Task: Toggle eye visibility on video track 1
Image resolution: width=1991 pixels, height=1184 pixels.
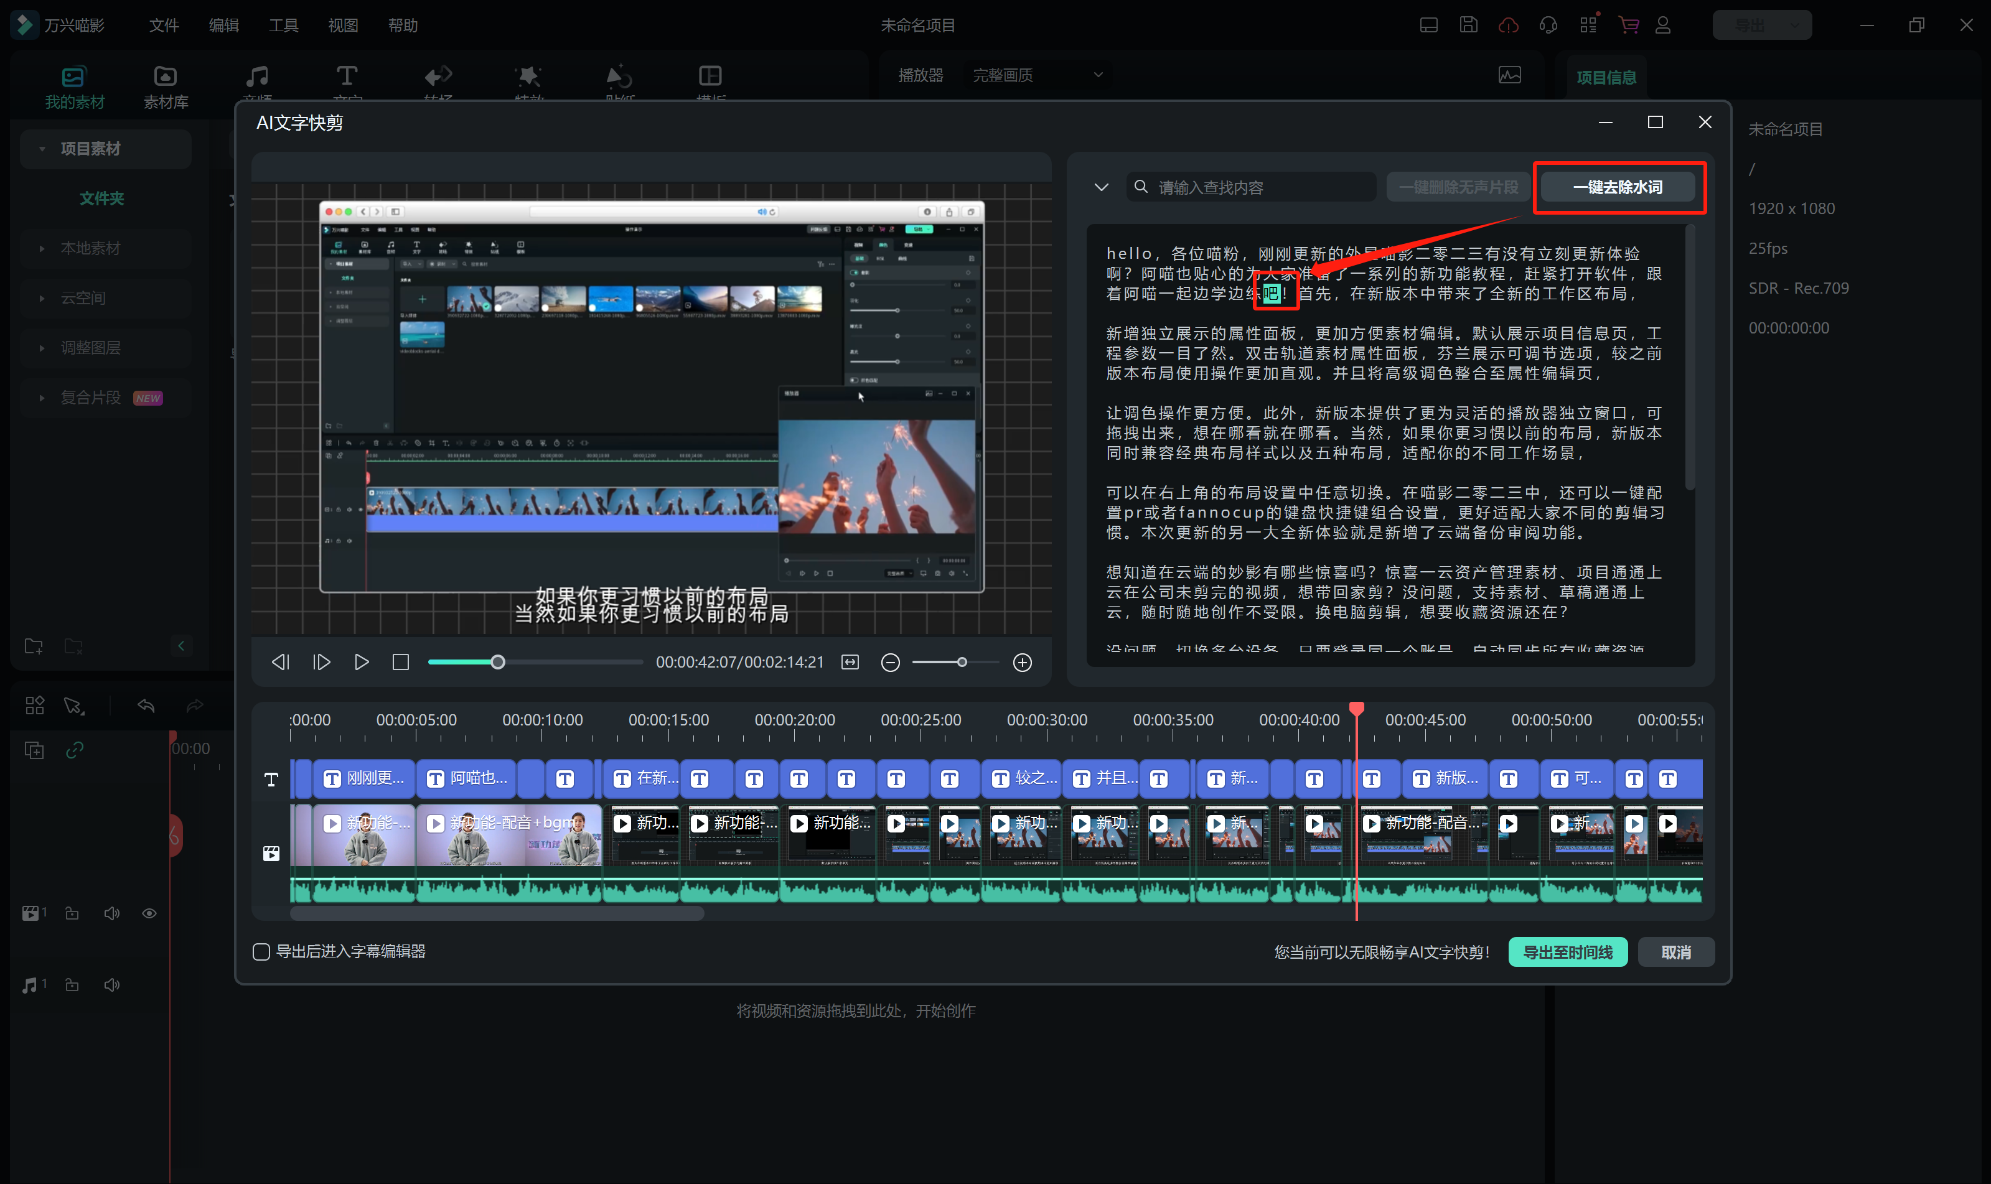Action: [x=149, y=913]
